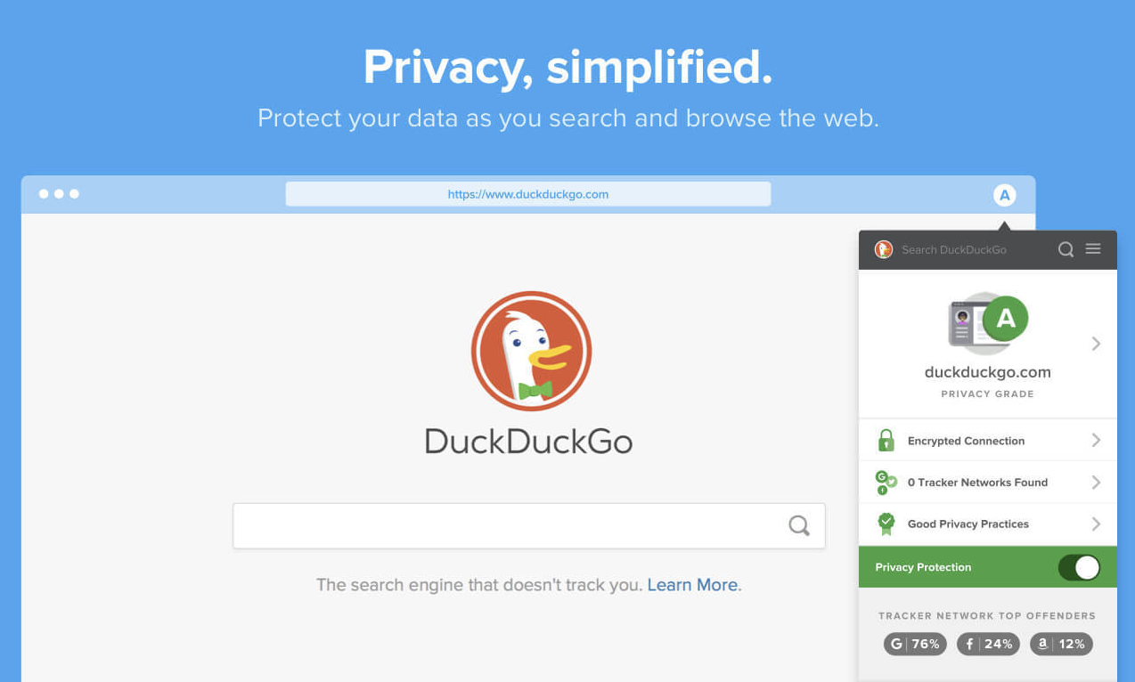
Task: Click the DuckDuckGo duck logo in popup header
Action: (x=884, y=249)
